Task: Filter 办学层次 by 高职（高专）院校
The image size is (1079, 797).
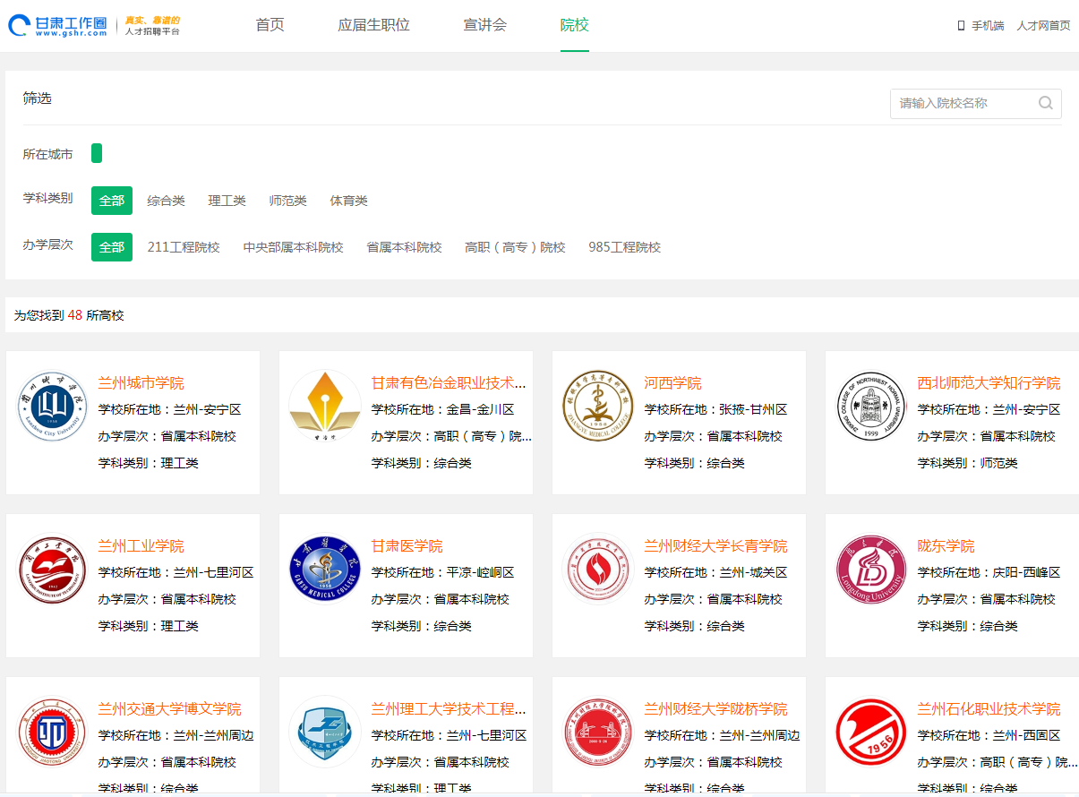Action: click(x=516, y=247)
